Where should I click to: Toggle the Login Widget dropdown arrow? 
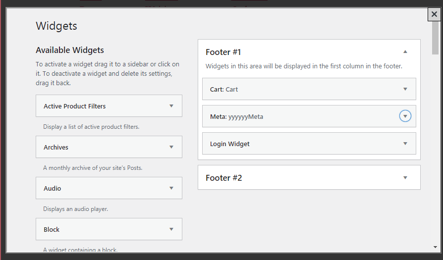[x=405, y=144]
